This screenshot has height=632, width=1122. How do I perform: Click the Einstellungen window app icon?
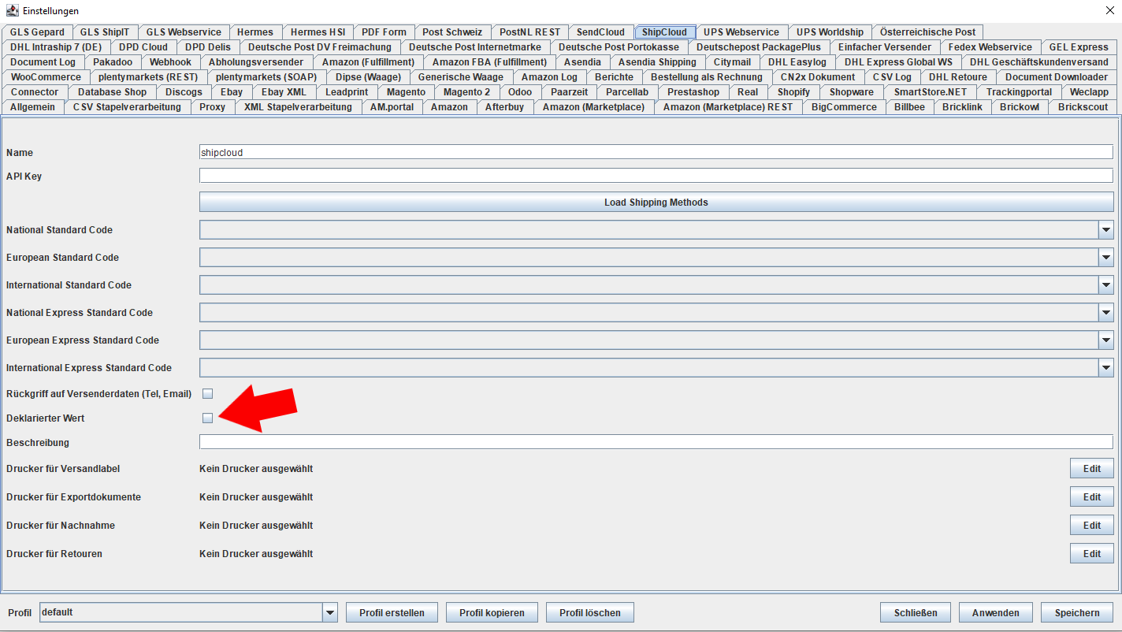12,10
